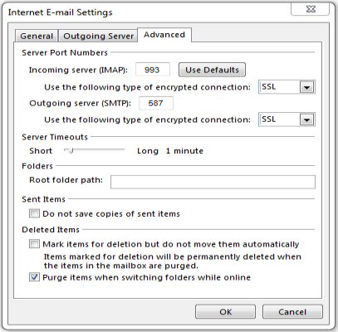Viewport: 338px width, 332px height.
Task: Cancel the Internet E-mail Settings dialog
Action: [x=292, y=312]
